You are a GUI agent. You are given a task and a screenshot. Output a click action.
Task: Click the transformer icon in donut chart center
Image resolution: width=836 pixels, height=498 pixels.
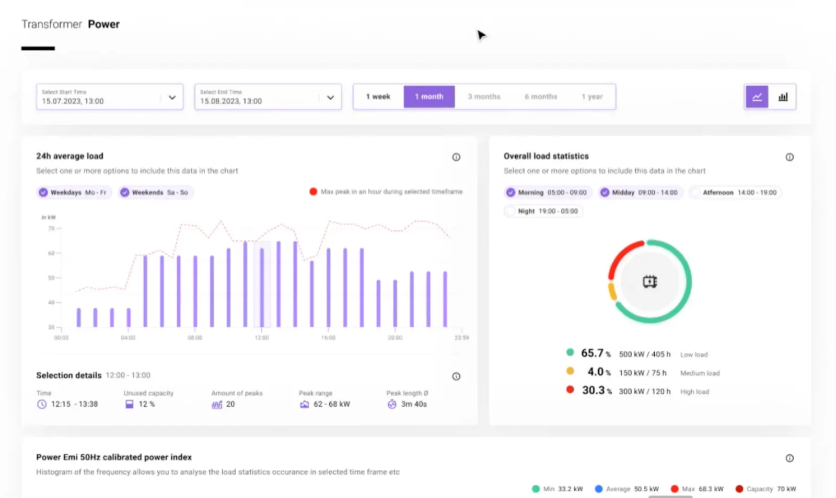click(x=649, y=282)
